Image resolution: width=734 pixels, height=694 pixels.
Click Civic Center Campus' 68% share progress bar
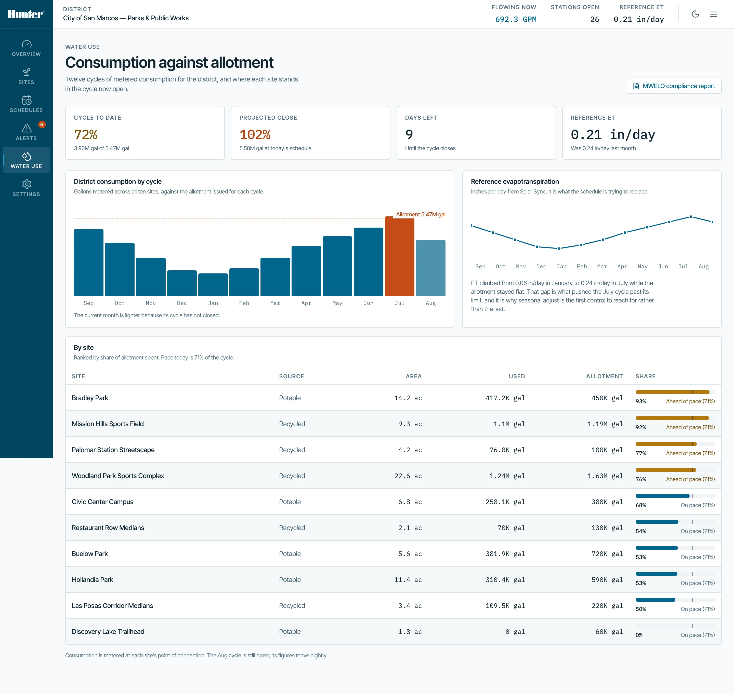[675, 496]
